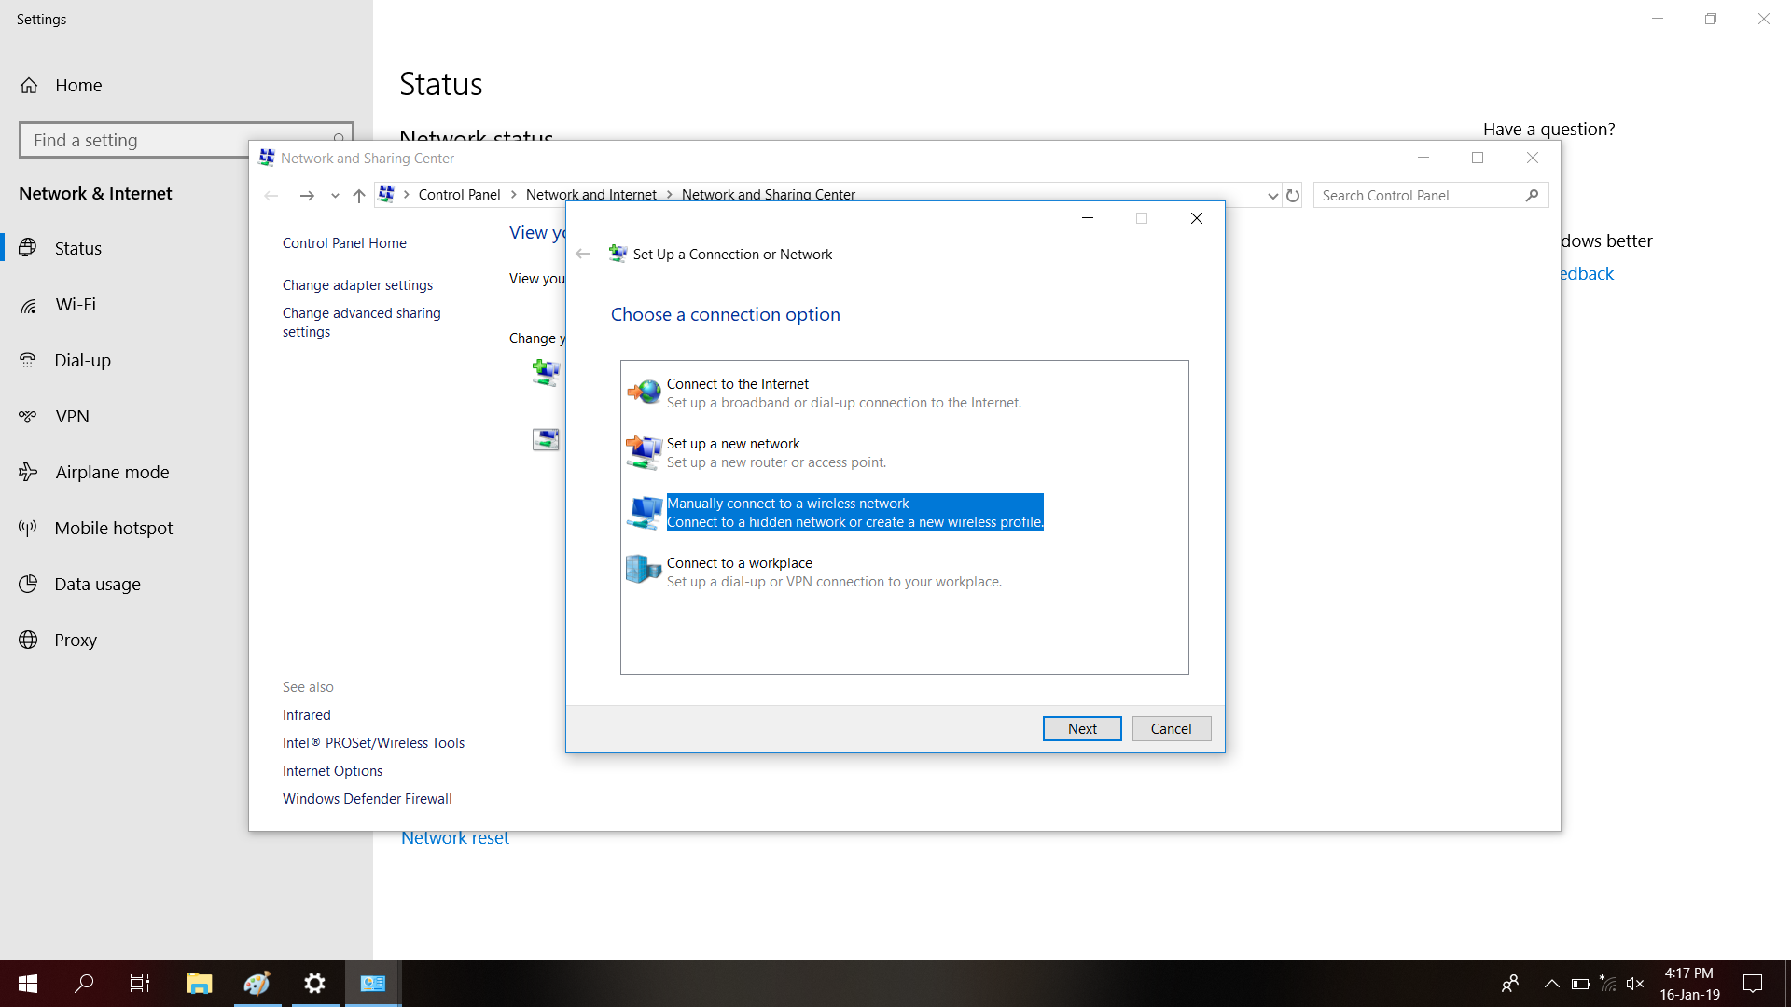Viewport: 1791px width, 1007px height.
Task: Switch to Control Panel taskbar icon
Action: point(373,983)
